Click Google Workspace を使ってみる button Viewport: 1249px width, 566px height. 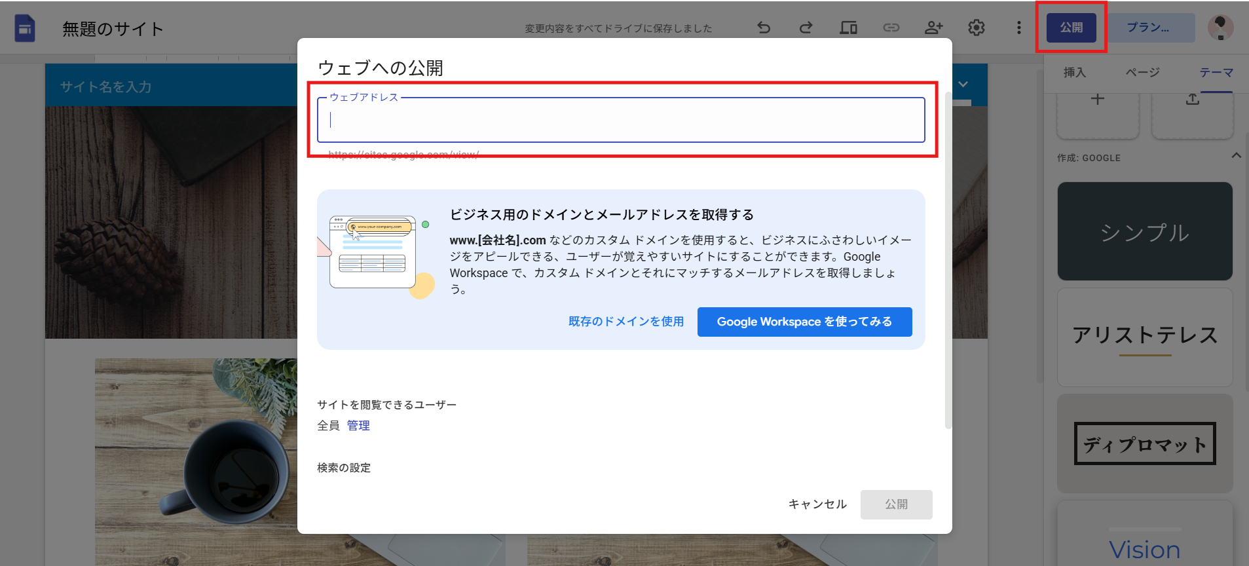pyautogui.click(x=804, y=322)
